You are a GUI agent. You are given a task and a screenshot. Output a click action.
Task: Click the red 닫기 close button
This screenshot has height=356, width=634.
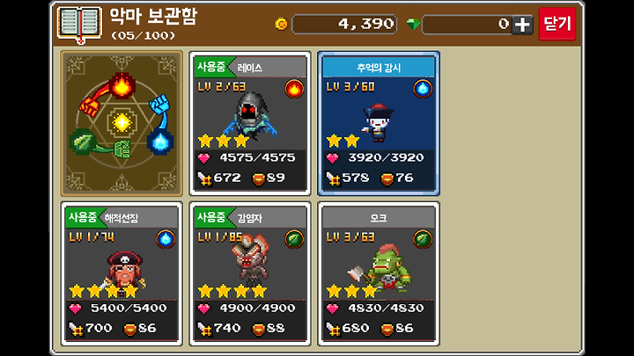coord(557,24)
